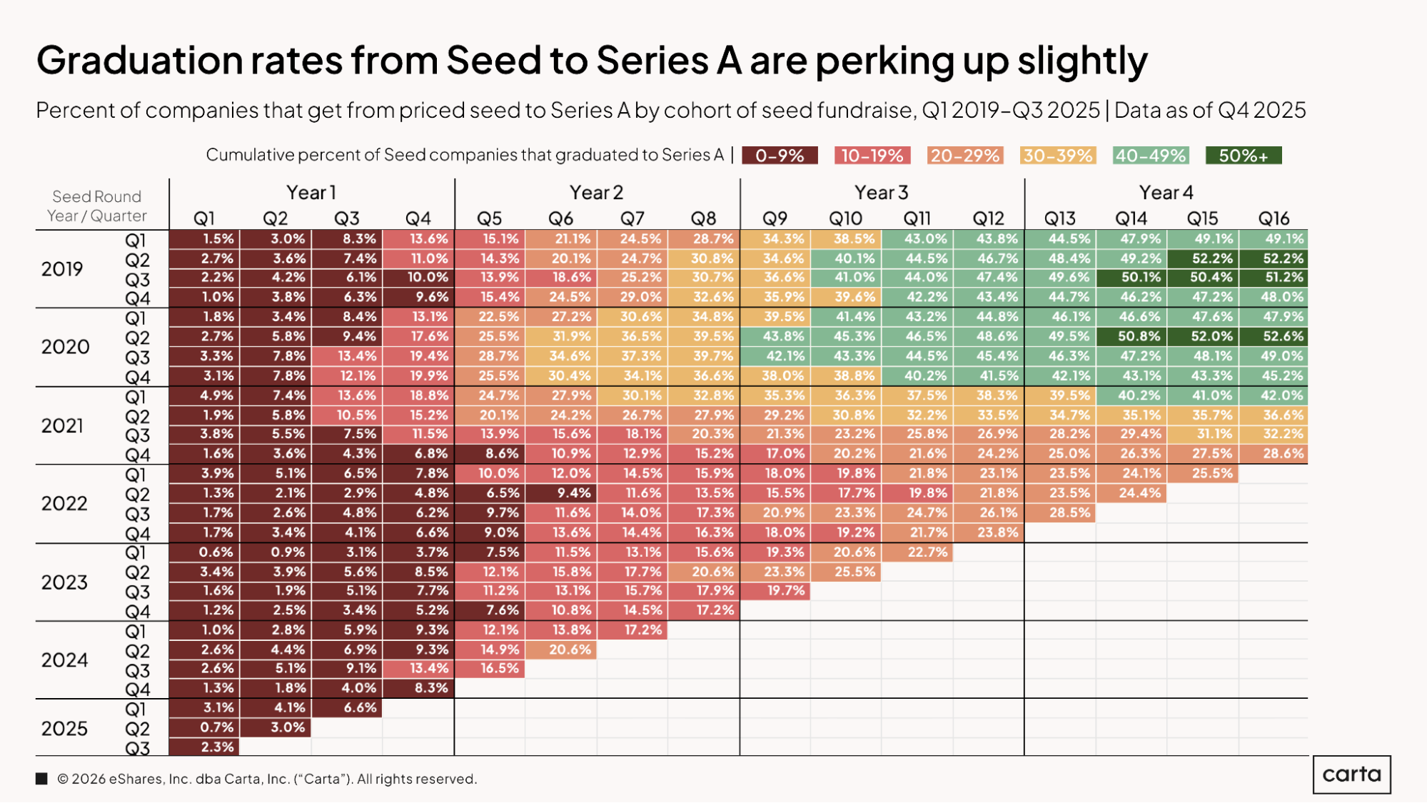The width and height of the screenshot is (1427, 803).
Task: Click the black square beside the copyright
Action: point(41,779)
